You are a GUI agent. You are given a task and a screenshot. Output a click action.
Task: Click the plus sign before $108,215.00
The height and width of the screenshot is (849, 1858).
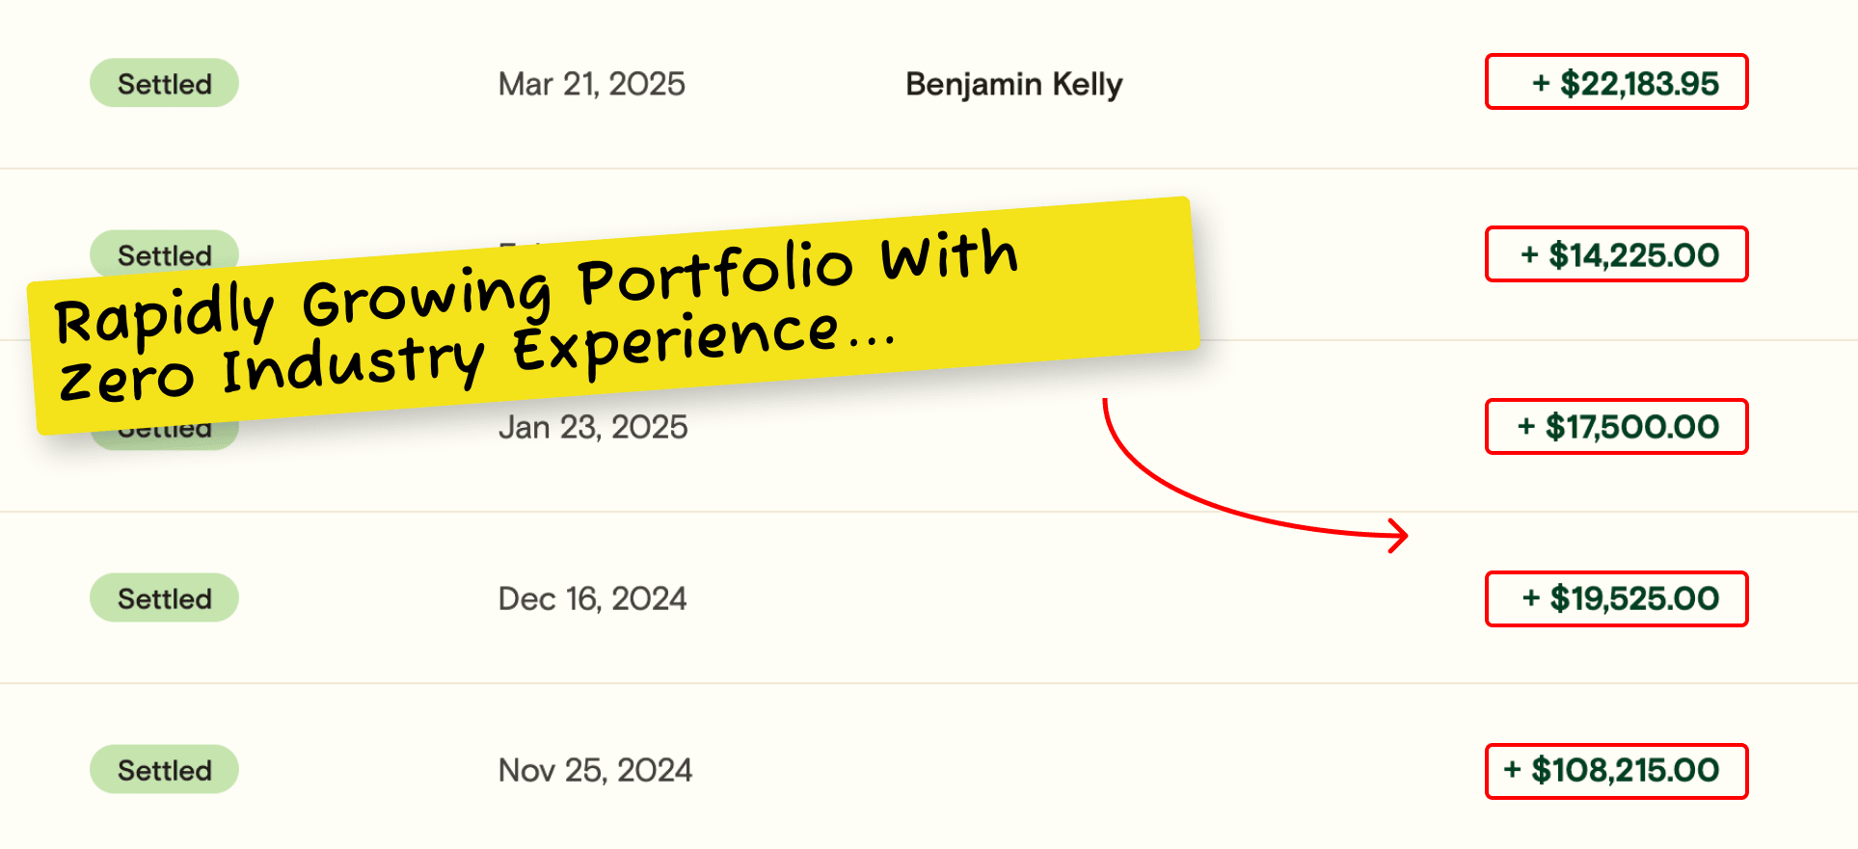click(1512, 769)
